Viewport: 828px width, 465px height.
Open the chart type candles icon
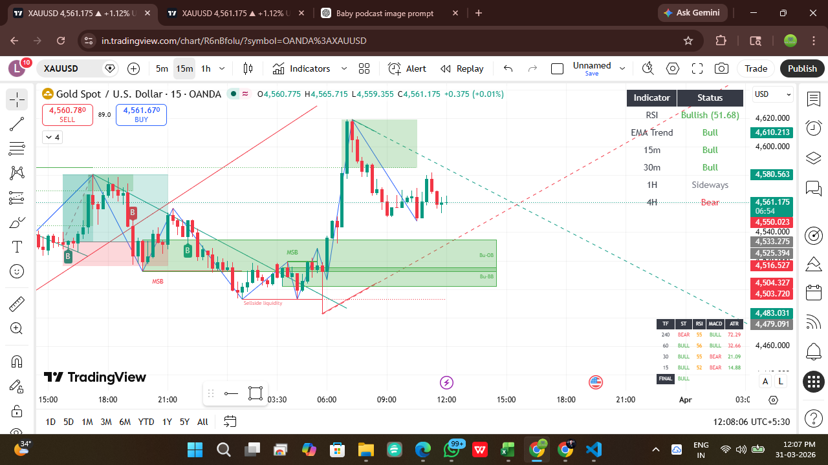pyautogui.click(x=248, y=68)
